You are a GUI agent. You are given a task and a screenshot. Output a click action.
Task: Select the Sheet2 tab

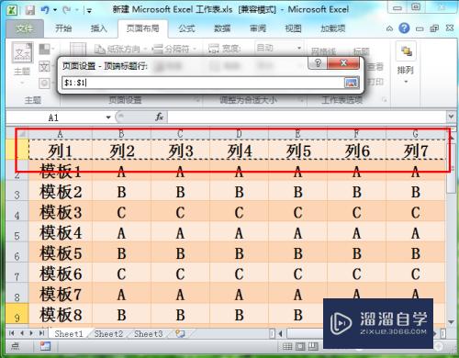point(108,333)
